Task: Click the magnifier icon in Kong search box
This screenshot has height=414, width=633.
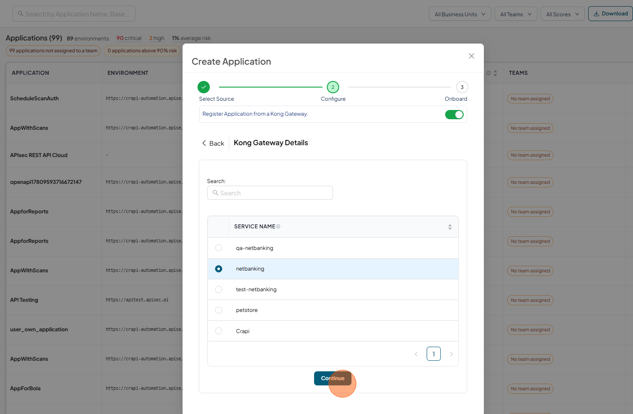Action: click(x=216, y=193)
